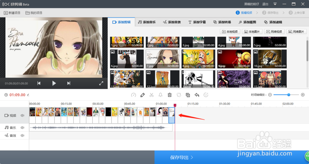Zoom in timeline with plus icon
This screenshot has width=309, height=164.
(x=303, y=95)
